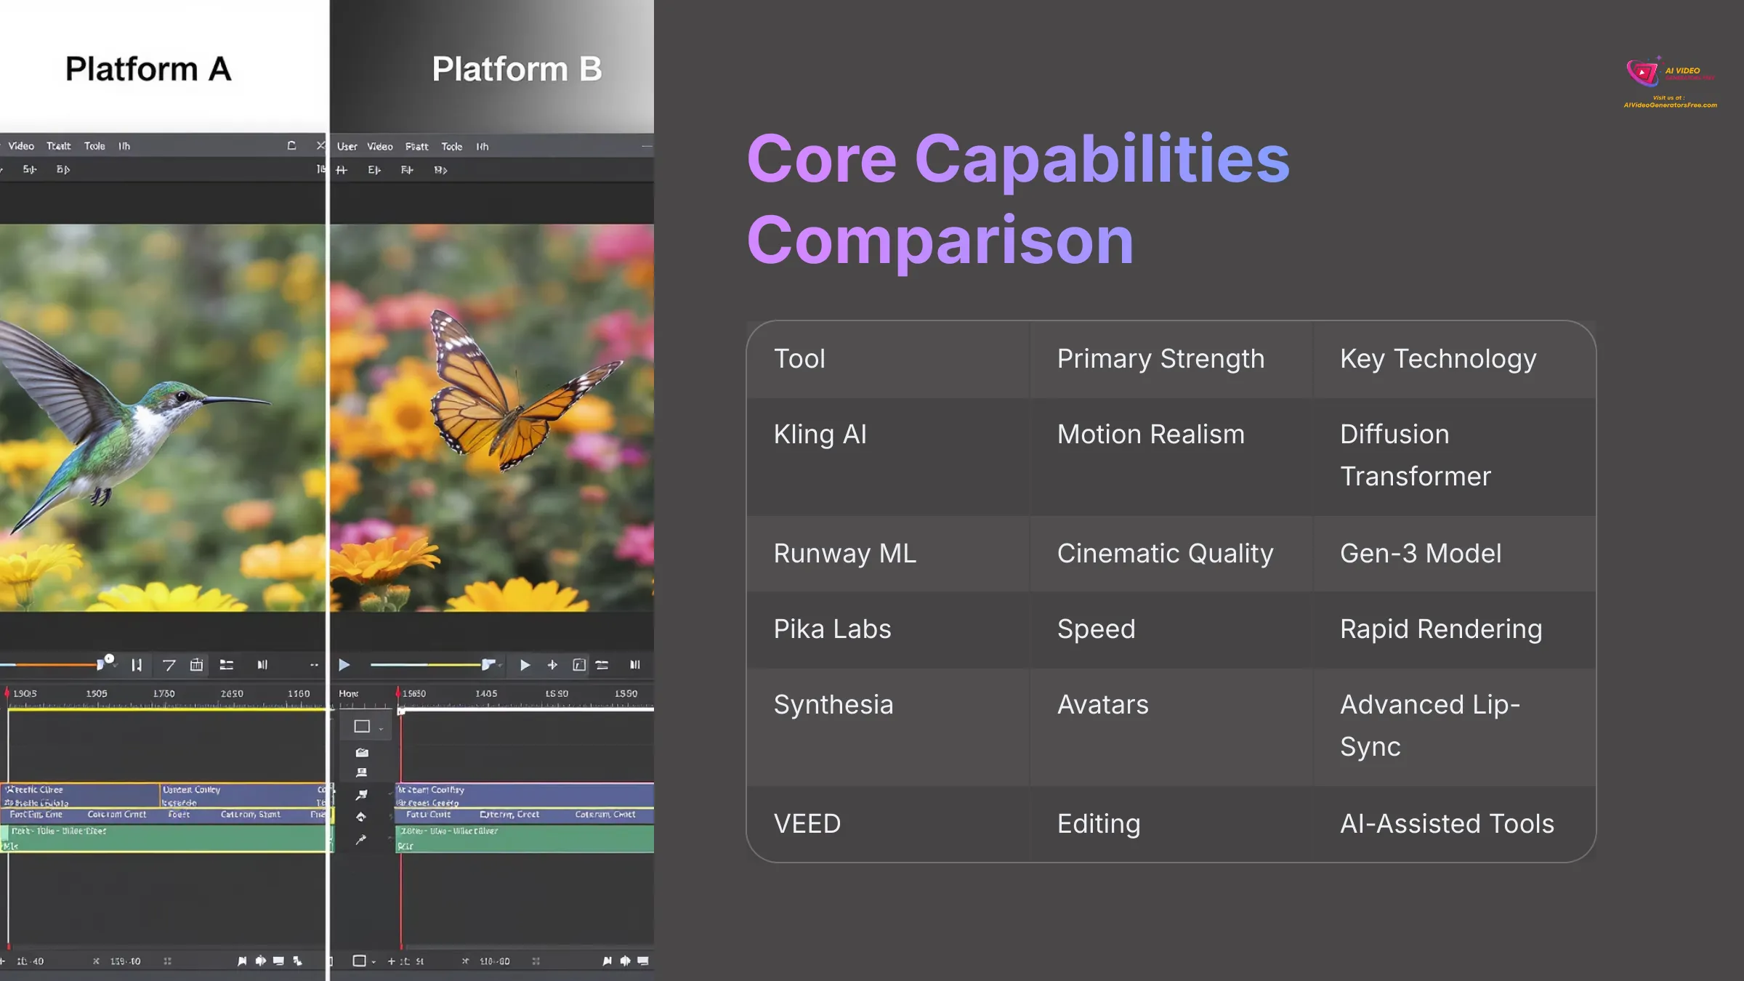Click the Gen-3 Model table cell
The width and height of the screenshot is (1744, 981).
pyautogui.click(x=1454, y=554)
